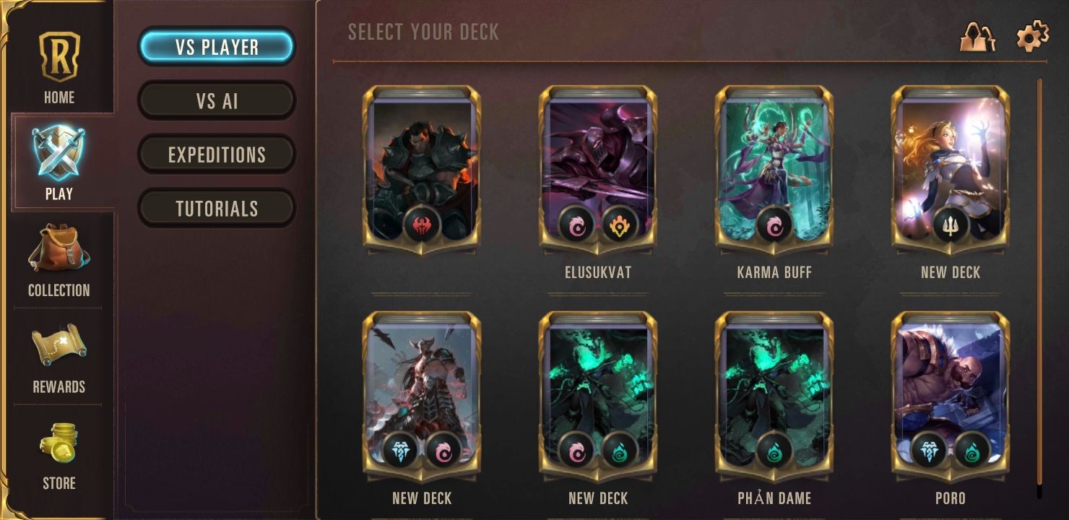Open the Tutorials button
Viewport: 1069px width, 520px height.
217,208
